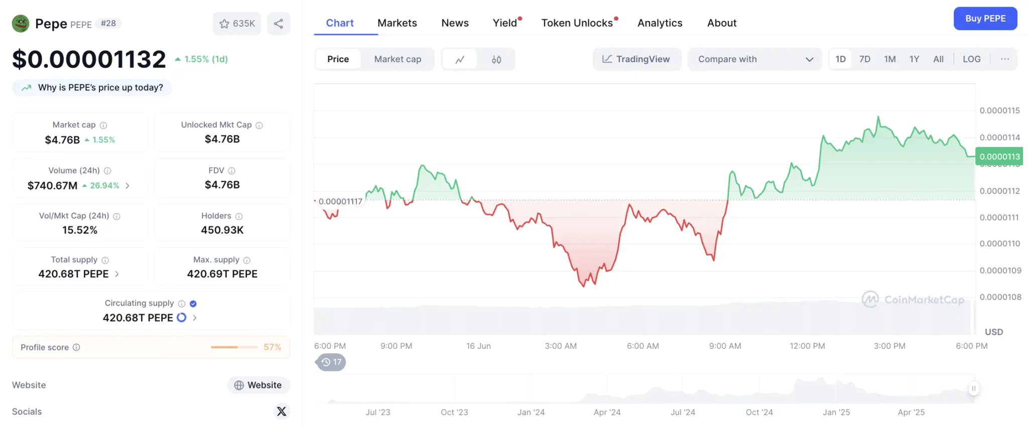Viewport: 1028px width, 427px height.
Task: Select the 7D time range
Action: click(864, 59)
